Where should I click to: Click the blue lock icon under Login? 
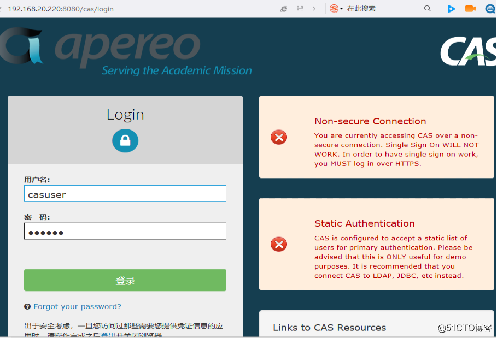coord(125,140)
